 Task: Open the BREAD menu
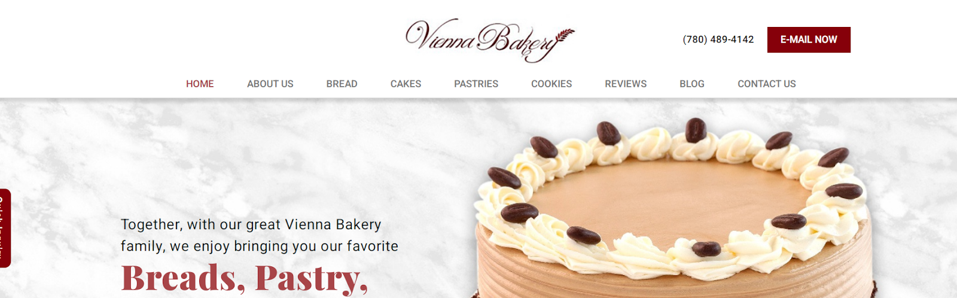coord(342,84)
